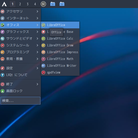The height and width of the screenshot is (138, 138).
Task: Click the LibreOffice Start Center icon
Action: coord(43,25)
